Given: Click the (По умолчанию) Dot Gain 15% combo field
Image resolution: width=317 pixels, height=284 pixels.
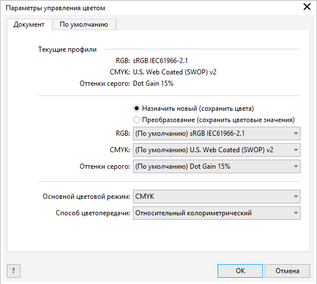Looking at the screenshot, I should [216, 166].
